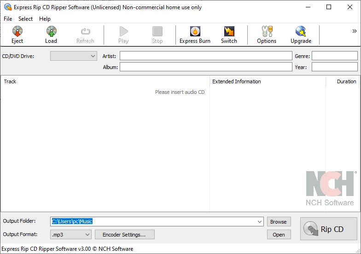
Task: Open the File menu
Action: (8, 18)
